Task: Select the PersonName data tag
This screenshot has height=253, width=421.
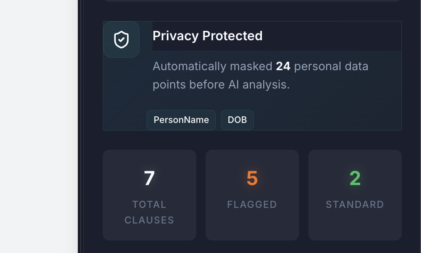Action: coord(181,120)
